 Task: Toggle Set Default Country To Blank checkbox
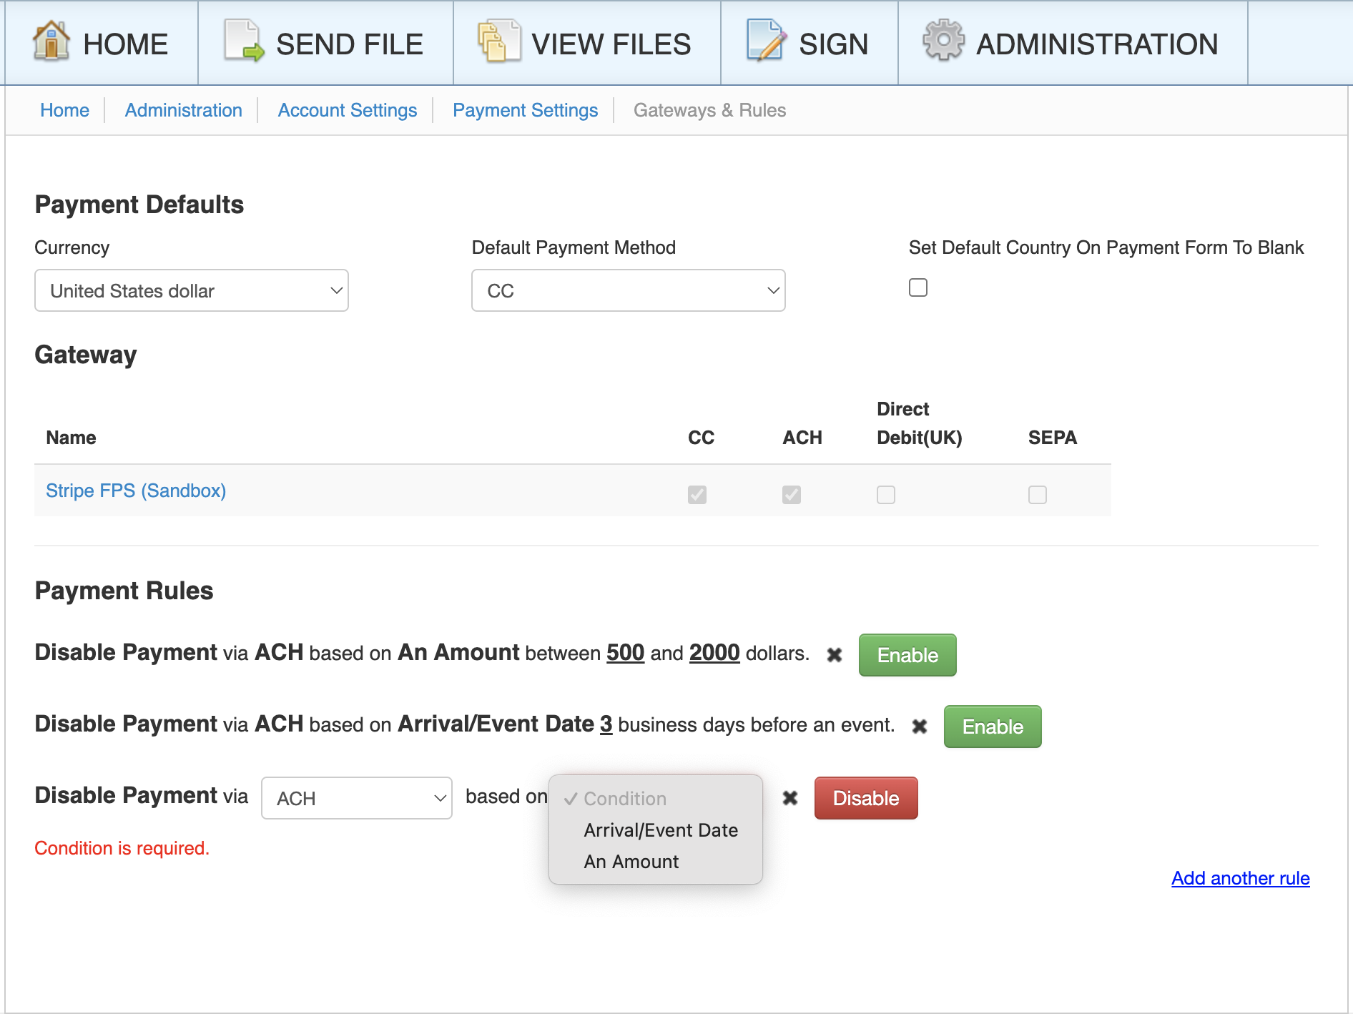click(x=918, y=287)
